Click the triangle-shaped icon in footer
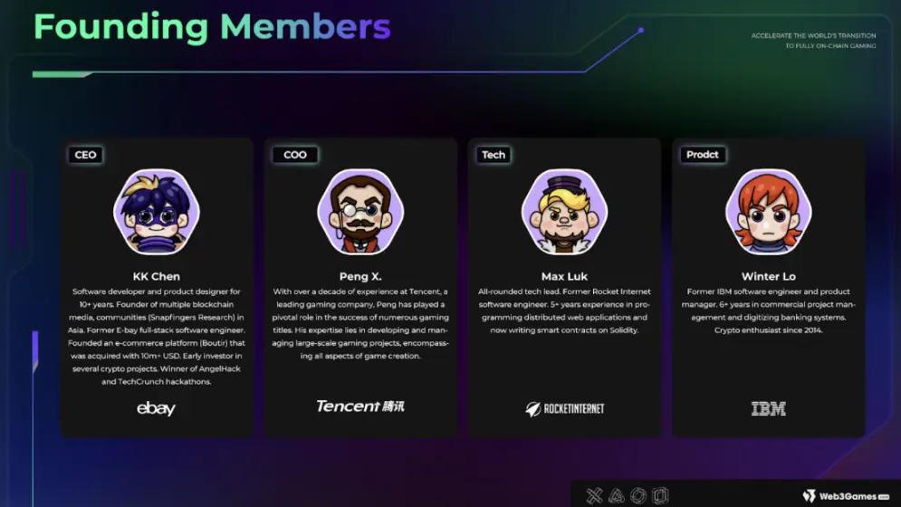901x507 pixels. [x=616, y=495]
